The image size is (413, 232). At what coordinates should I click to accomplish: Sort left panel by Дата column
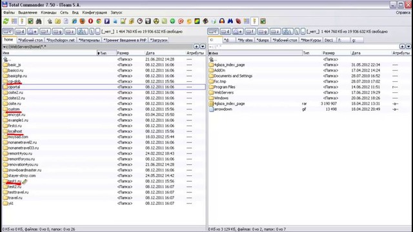pyautogui.click(x=165, y=53)
